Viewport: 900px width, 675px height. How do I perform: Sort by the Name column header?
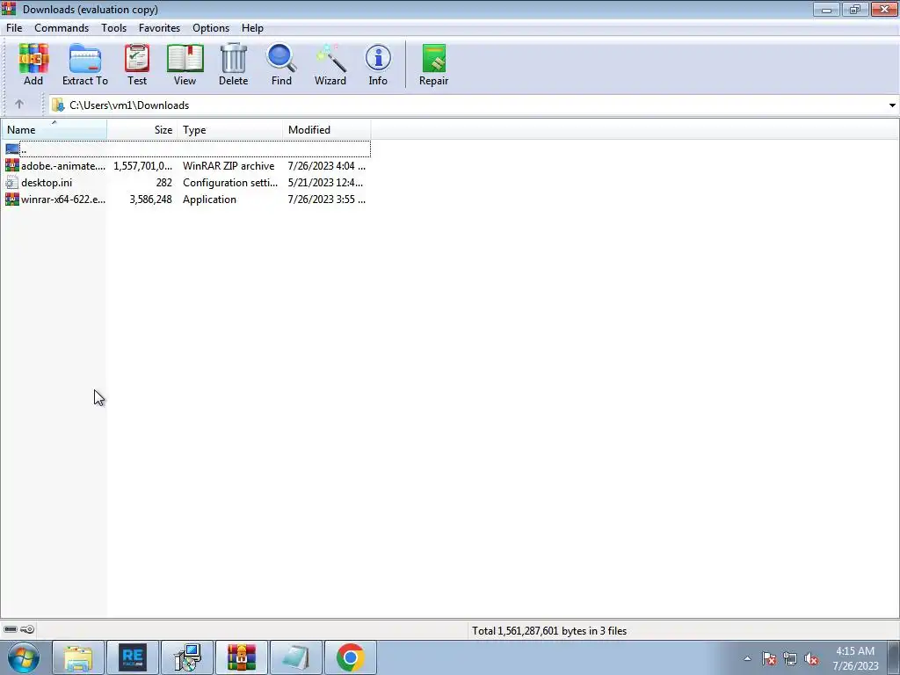tap(54, 130)
